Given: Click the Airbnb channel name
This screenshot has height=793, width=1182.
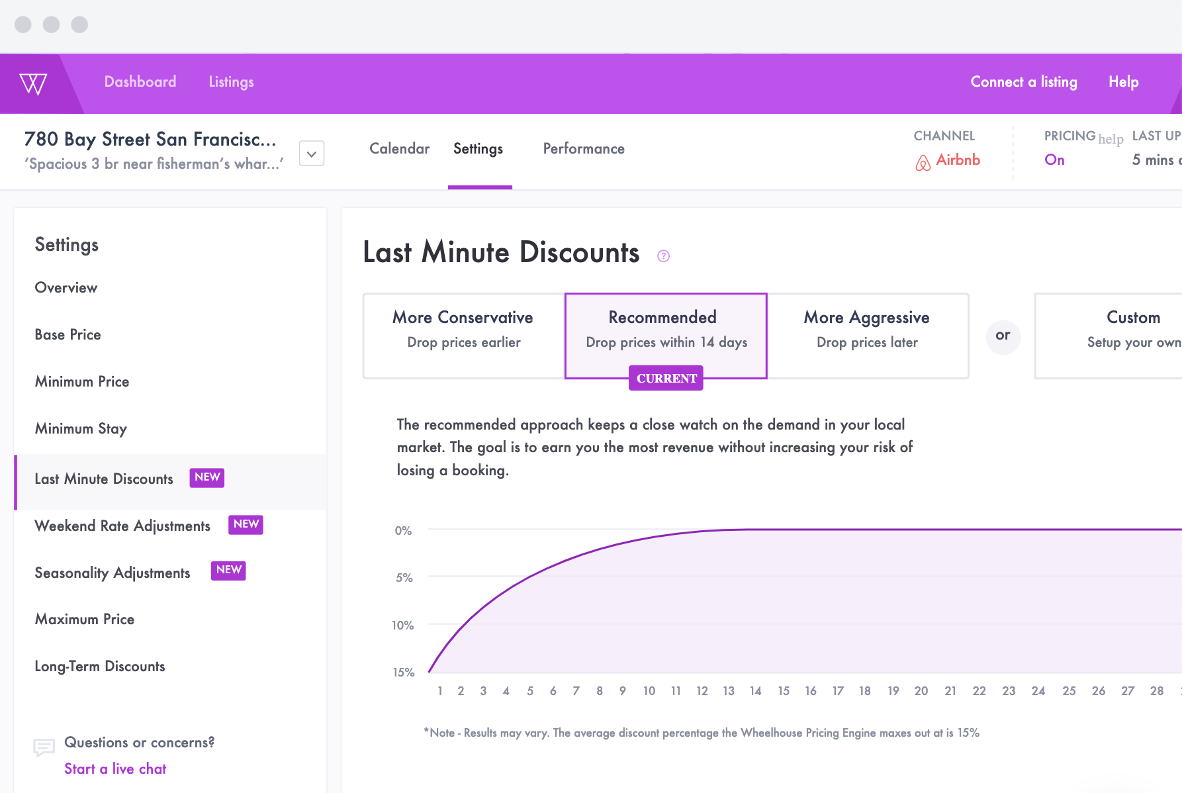Looking at the screenshot, I should (958, 160).
